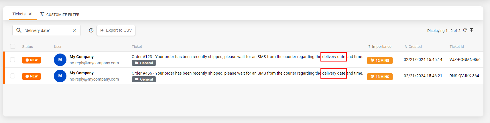This screenshot has height=123, width=490.
Task: Click the search magnifier icon
Action: [19, 30]
